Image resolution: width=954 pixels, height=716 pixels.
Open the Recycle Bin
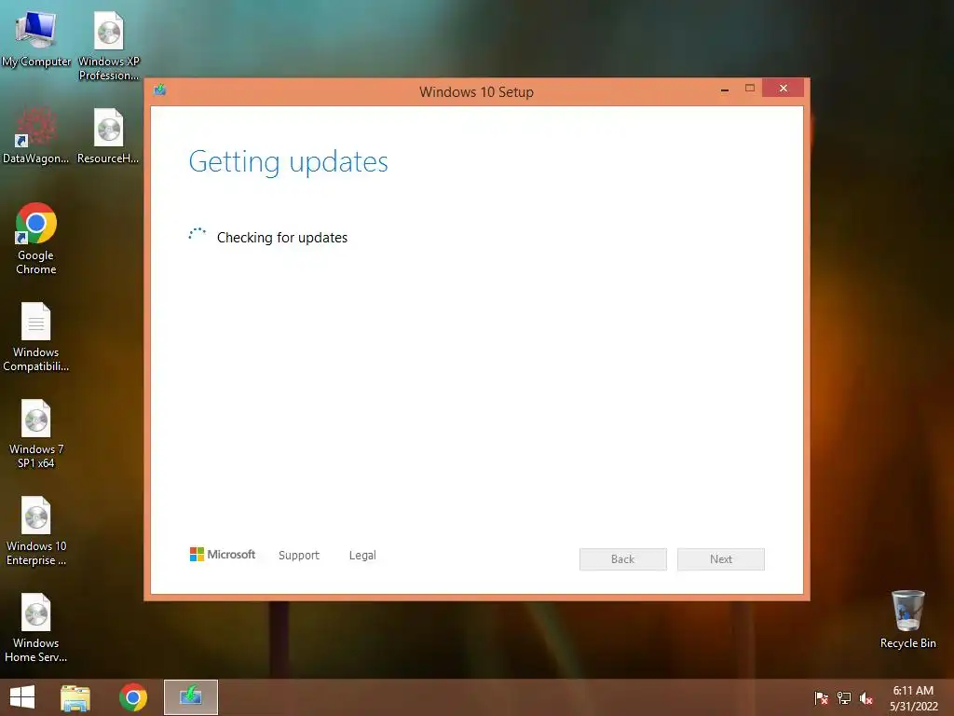coord(907,619)
